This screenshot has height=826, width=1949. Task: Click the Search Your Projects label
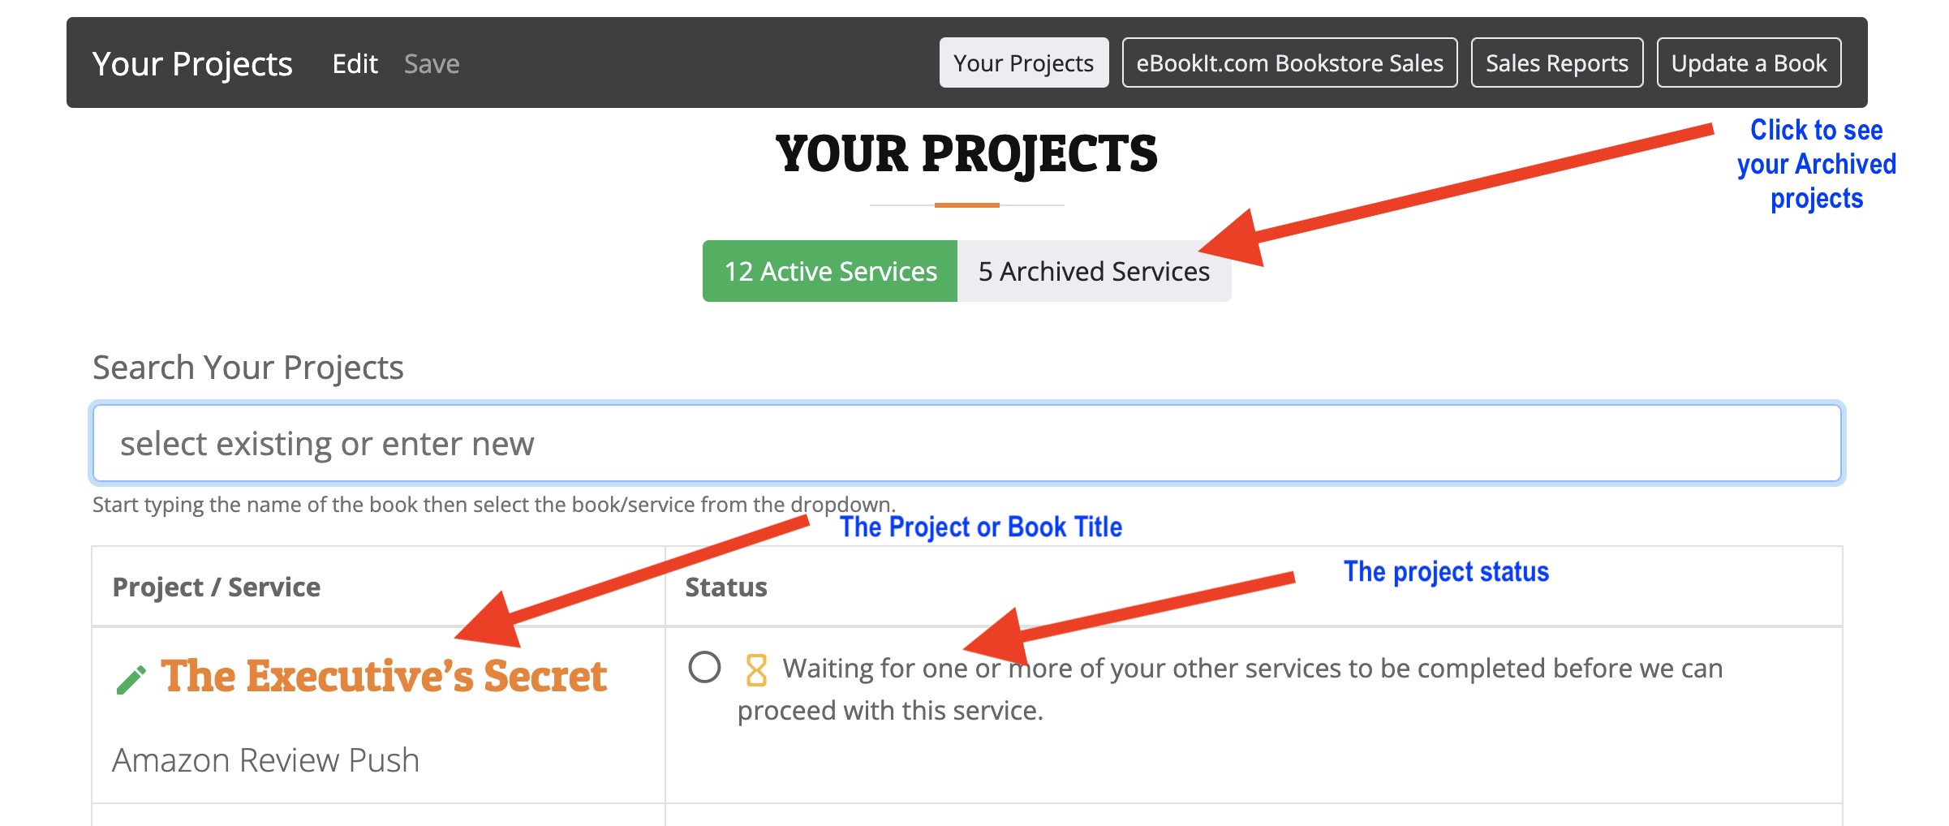[248, 368]
